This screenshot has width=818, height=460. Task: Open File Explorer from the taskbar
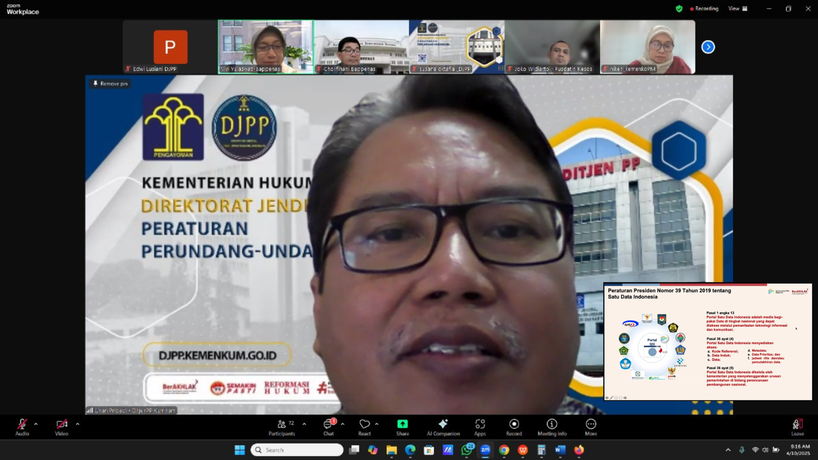tap(392, 450)
